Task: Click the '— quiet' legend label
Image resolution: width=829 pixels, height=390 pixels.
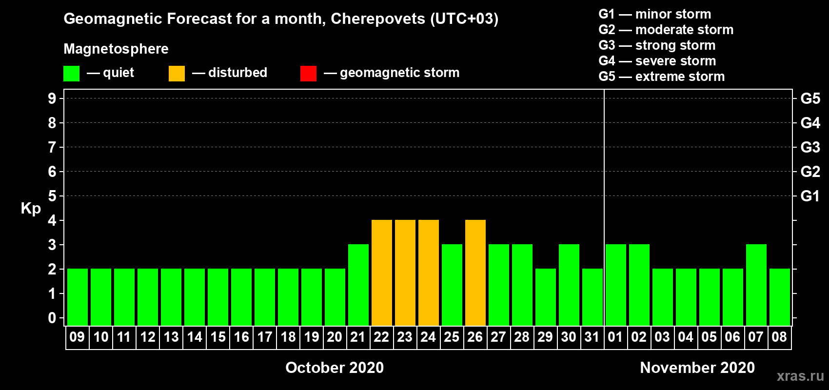Action: click(x=110, y=73)
